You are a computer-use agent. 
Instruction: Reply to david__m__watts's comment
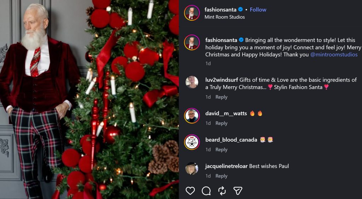coord(221,123)
